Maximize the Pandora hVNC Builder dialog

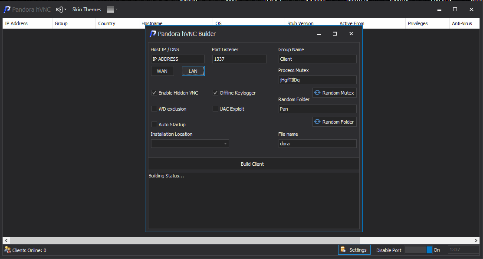click(335, 34)
